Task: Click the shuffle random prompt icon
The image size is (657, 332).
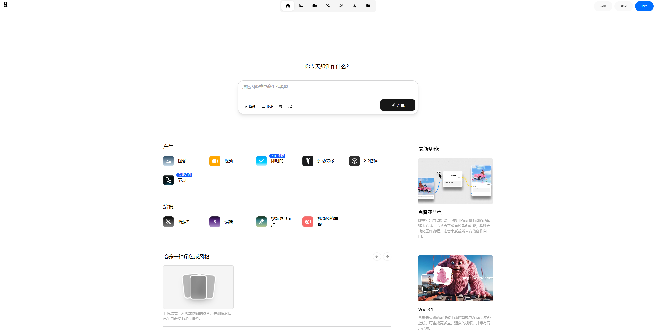Action: [290, 107]
